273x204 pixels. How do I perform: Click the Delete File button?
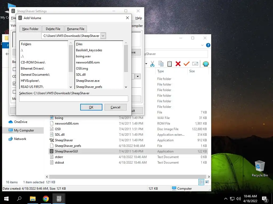click(x=53, y=29)
